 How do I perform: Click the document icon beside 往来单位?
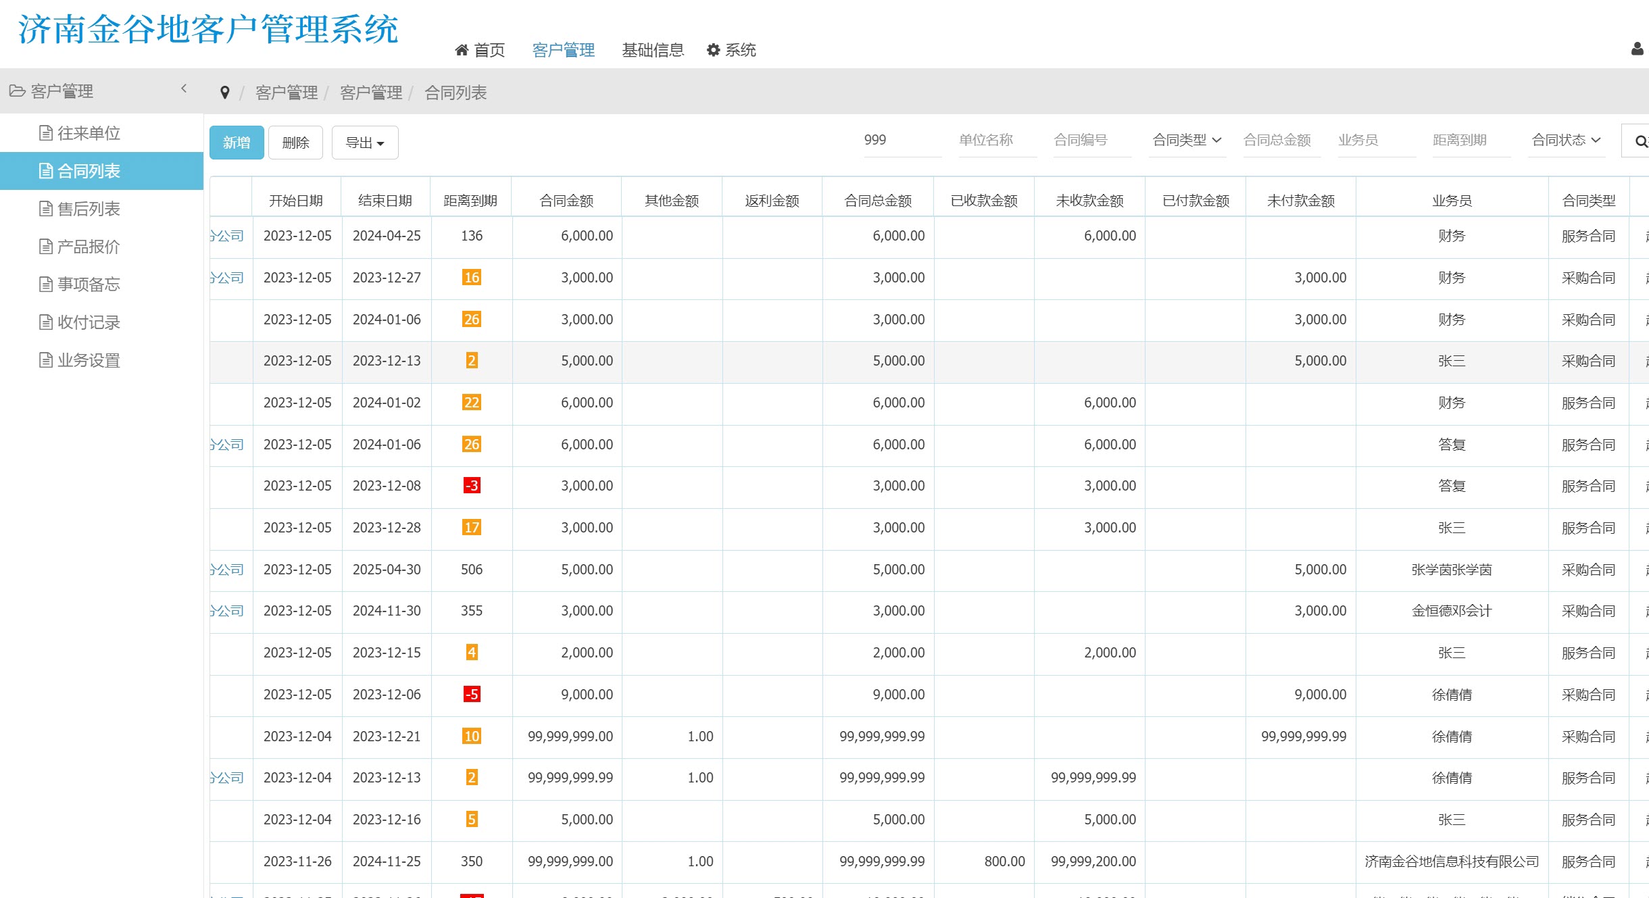46,133
